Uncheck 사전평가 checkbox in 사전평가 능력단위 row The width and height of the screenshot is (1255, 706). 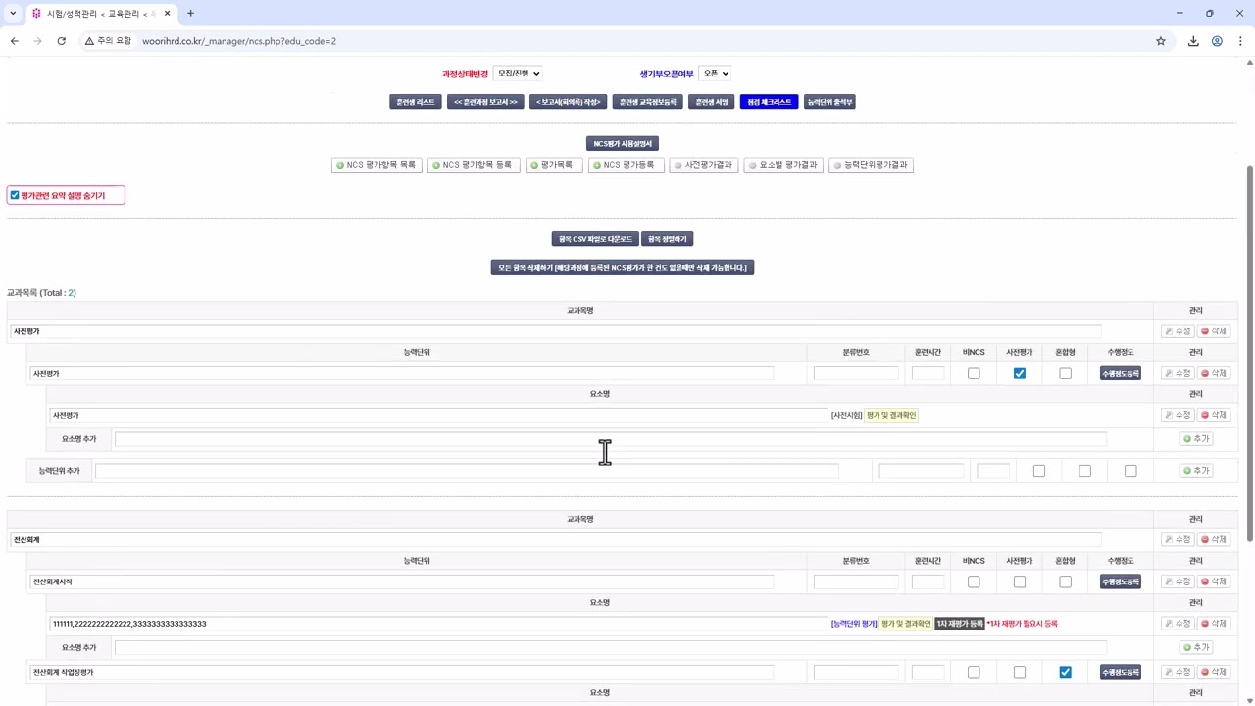[x=1020, y=374]
